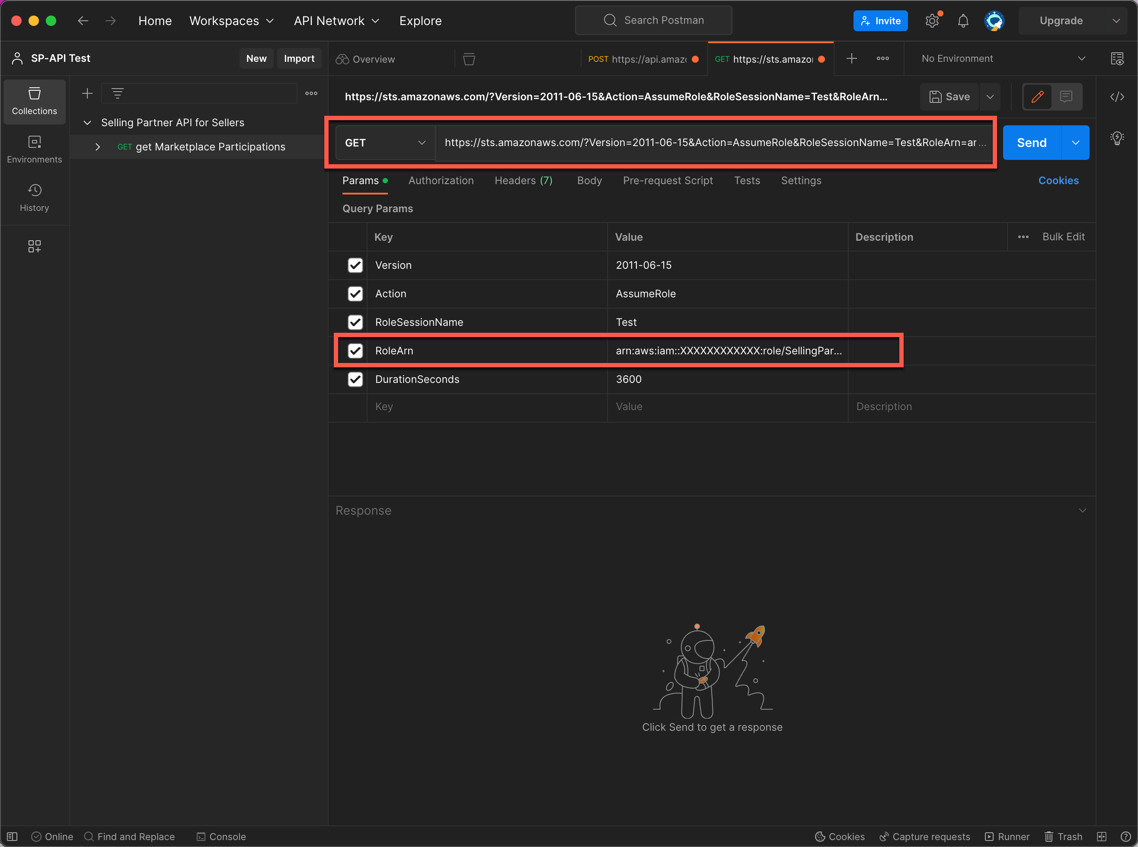
Task: Open the code snippet panel
Action: [1118, 96]
